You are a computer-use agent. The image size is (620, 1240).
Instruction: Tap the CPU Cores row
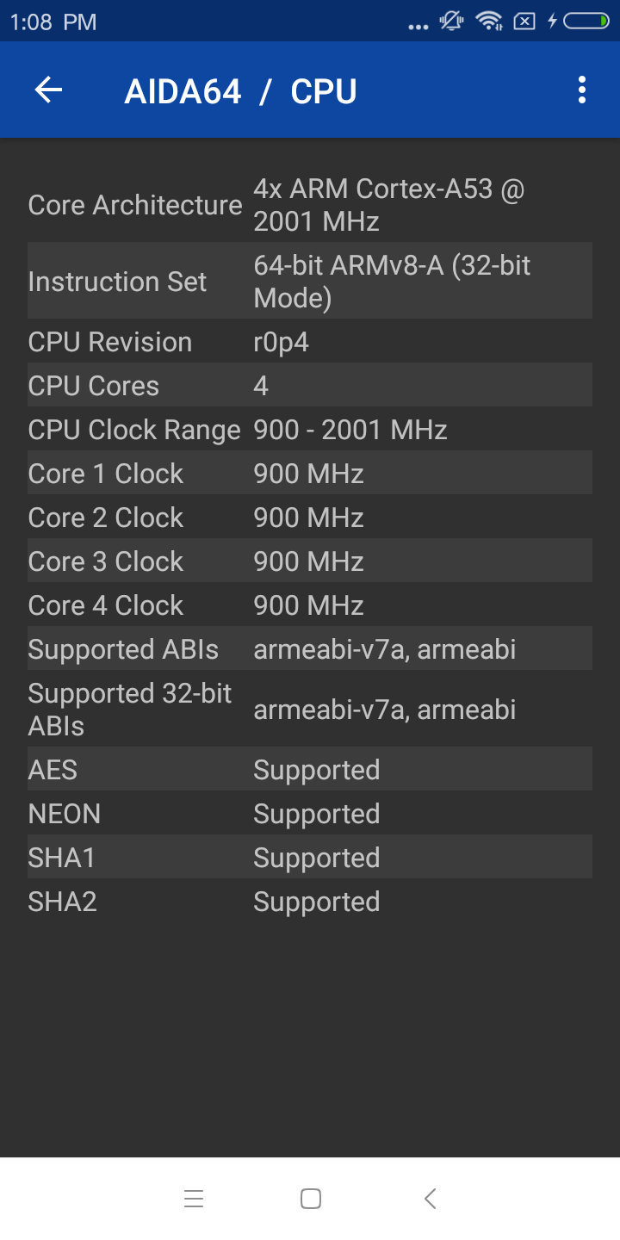click(x=310, y=386)
